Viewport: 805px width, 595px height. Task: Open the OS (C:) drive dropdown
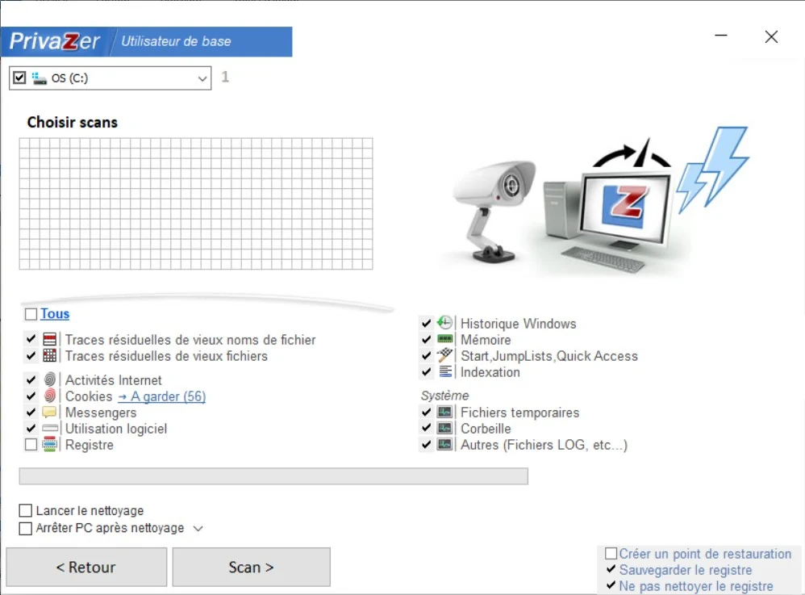point(202,78)
